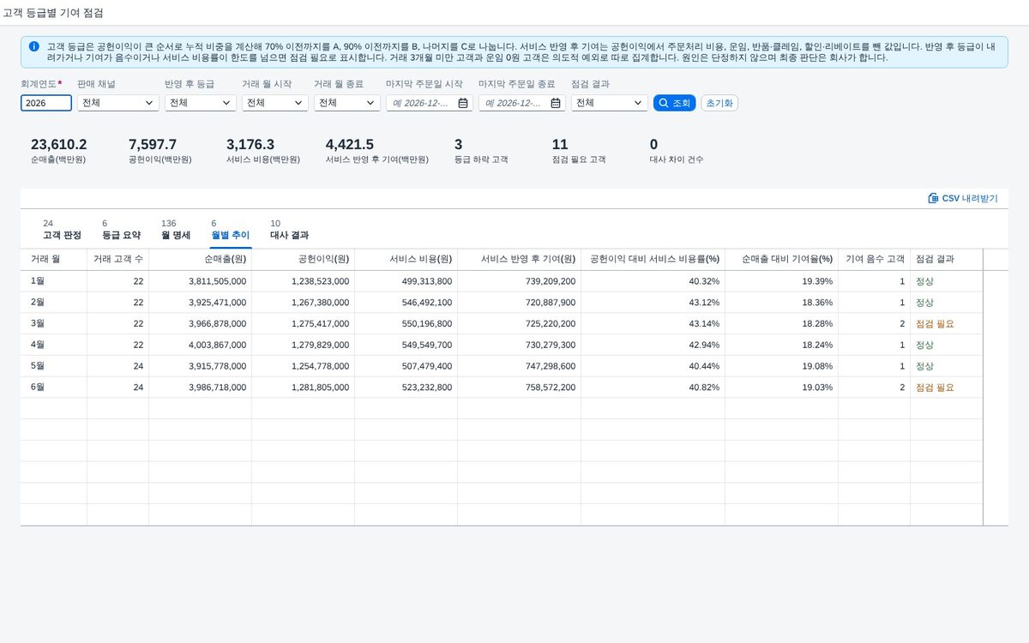The image size is (1029, 643).
Task: Click the 정상 status in the 4월 row
Action: click(924, 345)
